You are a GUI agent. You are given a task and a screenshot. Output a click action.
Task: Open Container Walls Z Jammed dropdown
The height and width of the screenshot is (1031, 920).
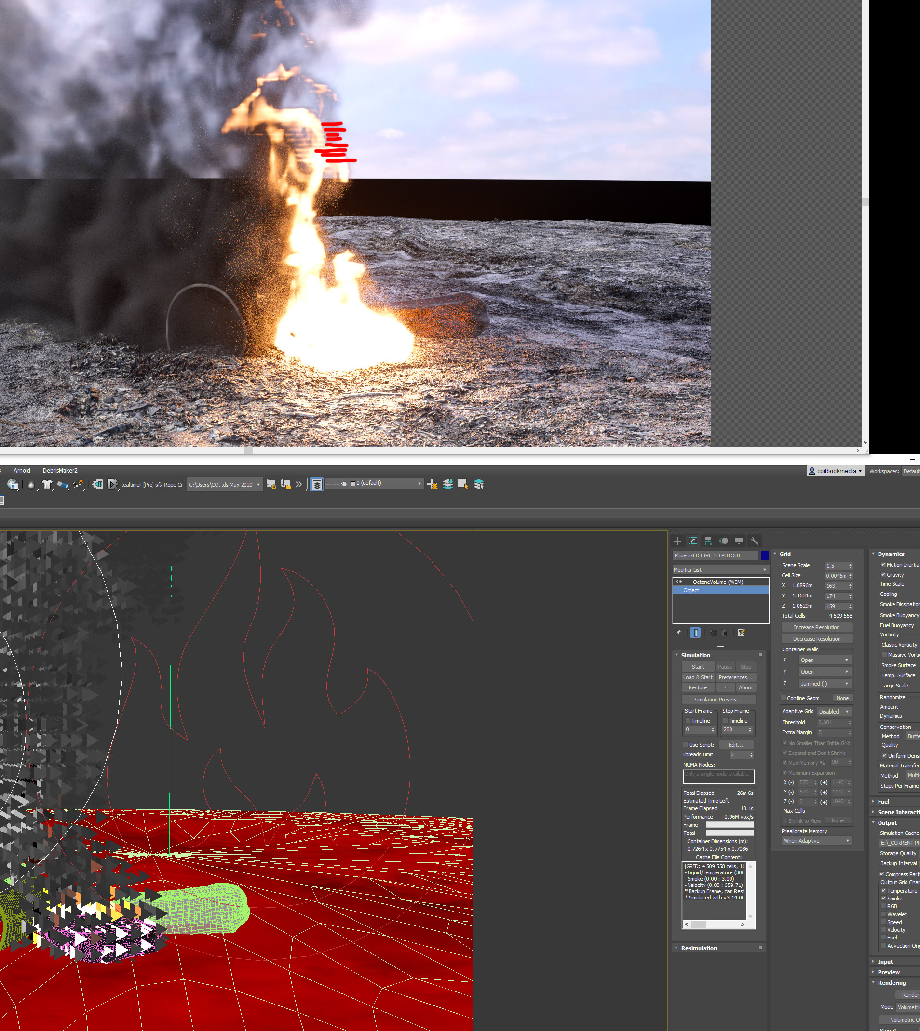pyautogui.click(x=825, y=684)
